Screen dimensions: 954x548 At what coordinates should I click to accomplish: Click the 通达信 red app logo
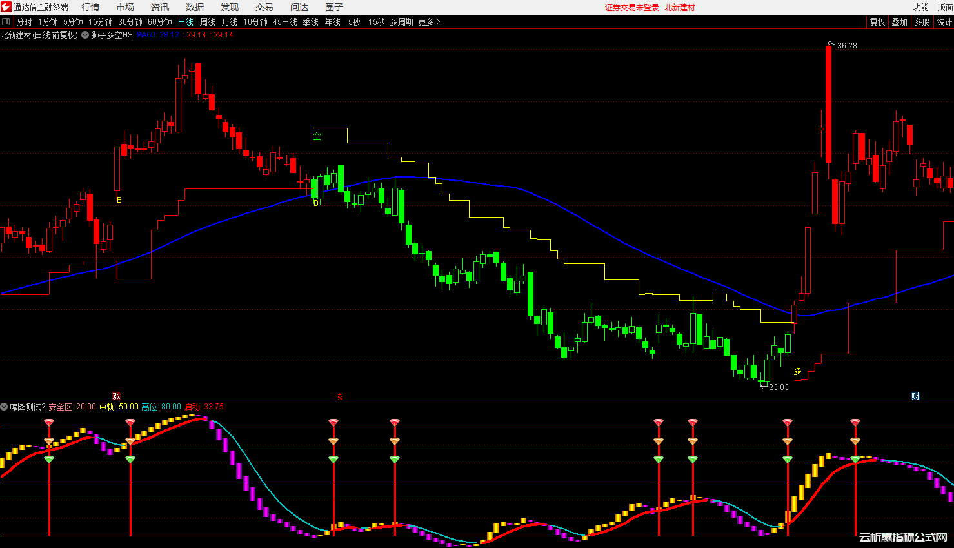[x=6, y=7]
